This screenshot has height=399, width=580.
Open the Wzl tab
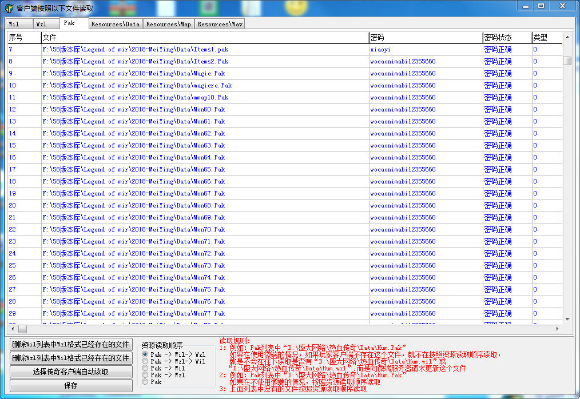click(x=41, y=24)
